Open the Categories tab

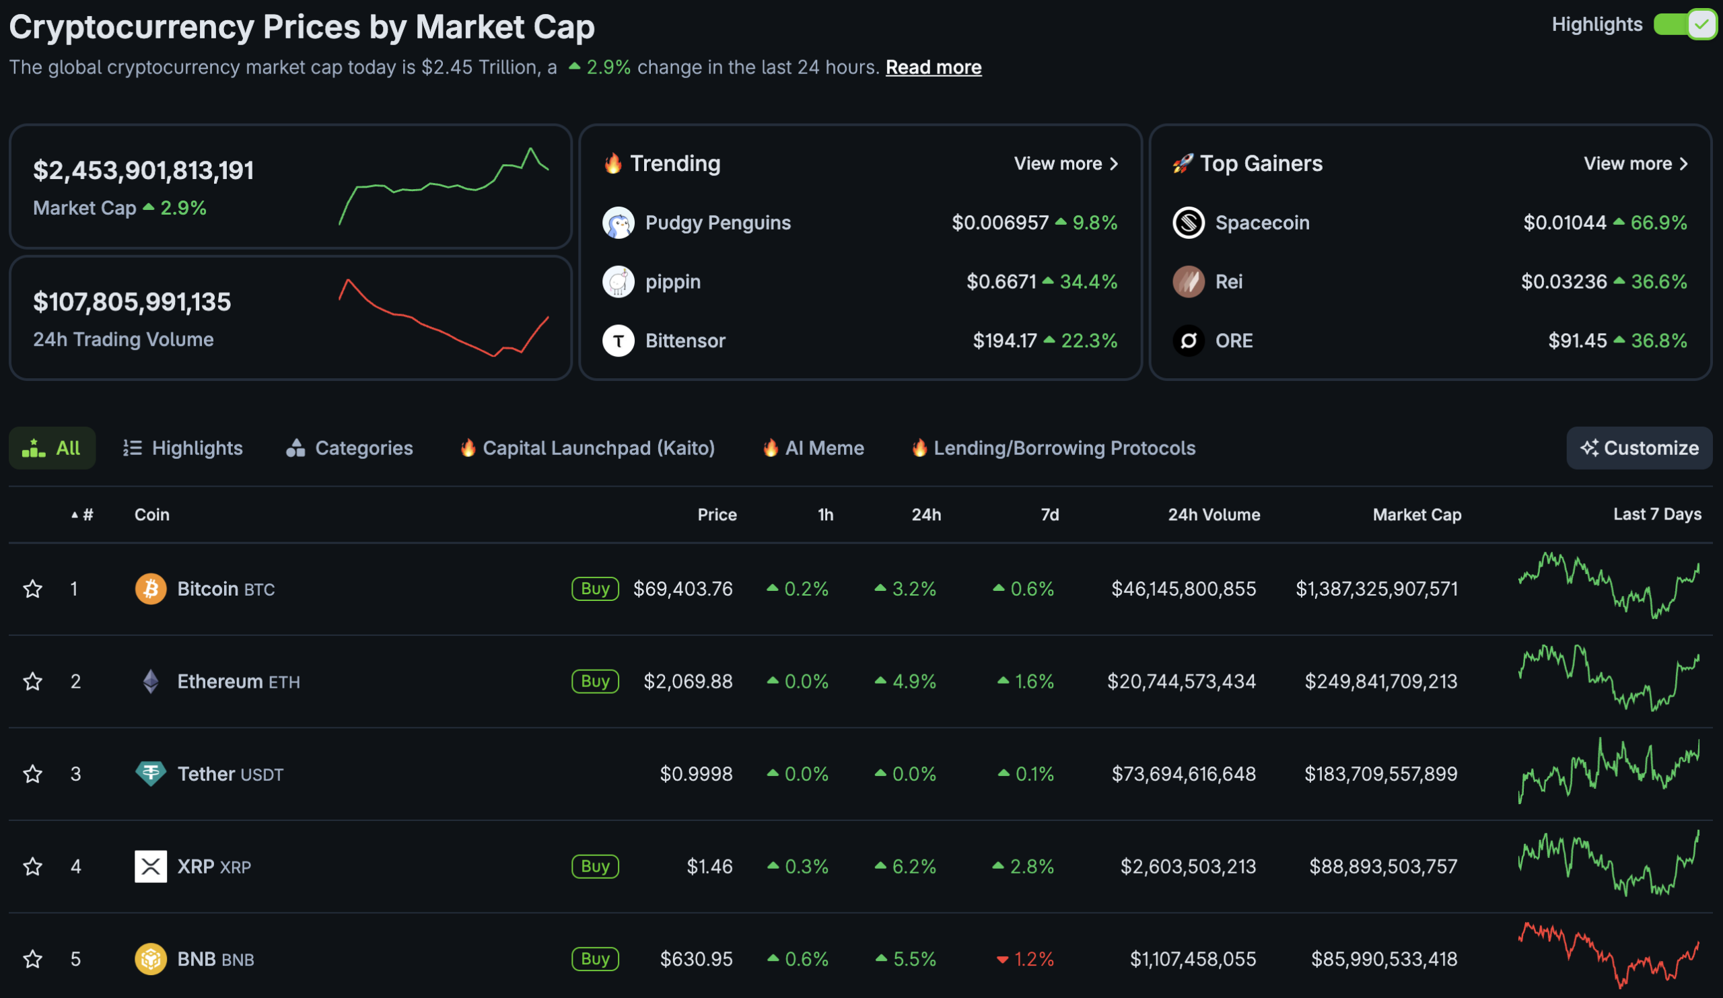pos(349,448)
